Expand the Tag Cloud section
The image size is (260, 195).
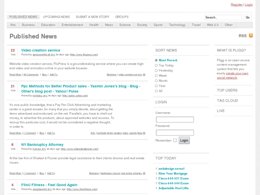[x=227, y=101]
